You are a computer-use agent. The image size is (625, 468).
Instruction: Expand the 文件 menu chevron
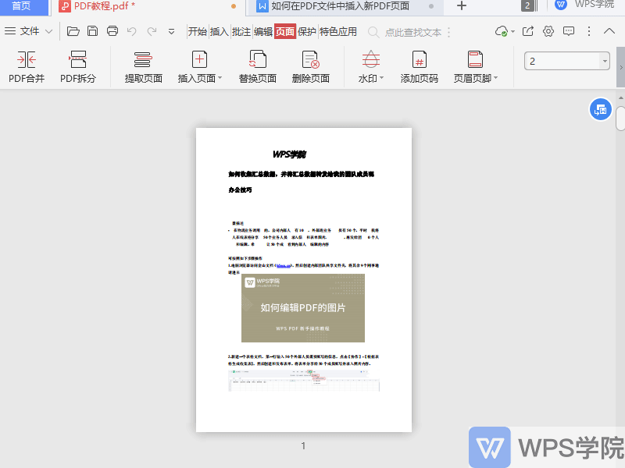[x=48, y=31]
